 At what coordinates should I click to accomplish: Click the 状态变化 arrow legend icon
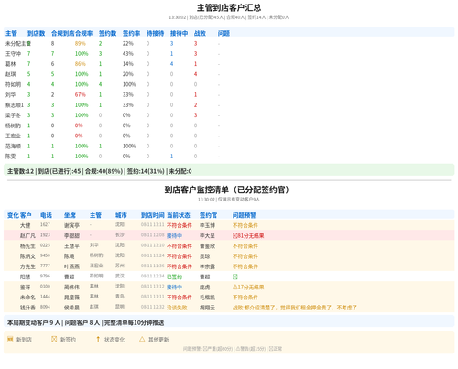point(98,339)
